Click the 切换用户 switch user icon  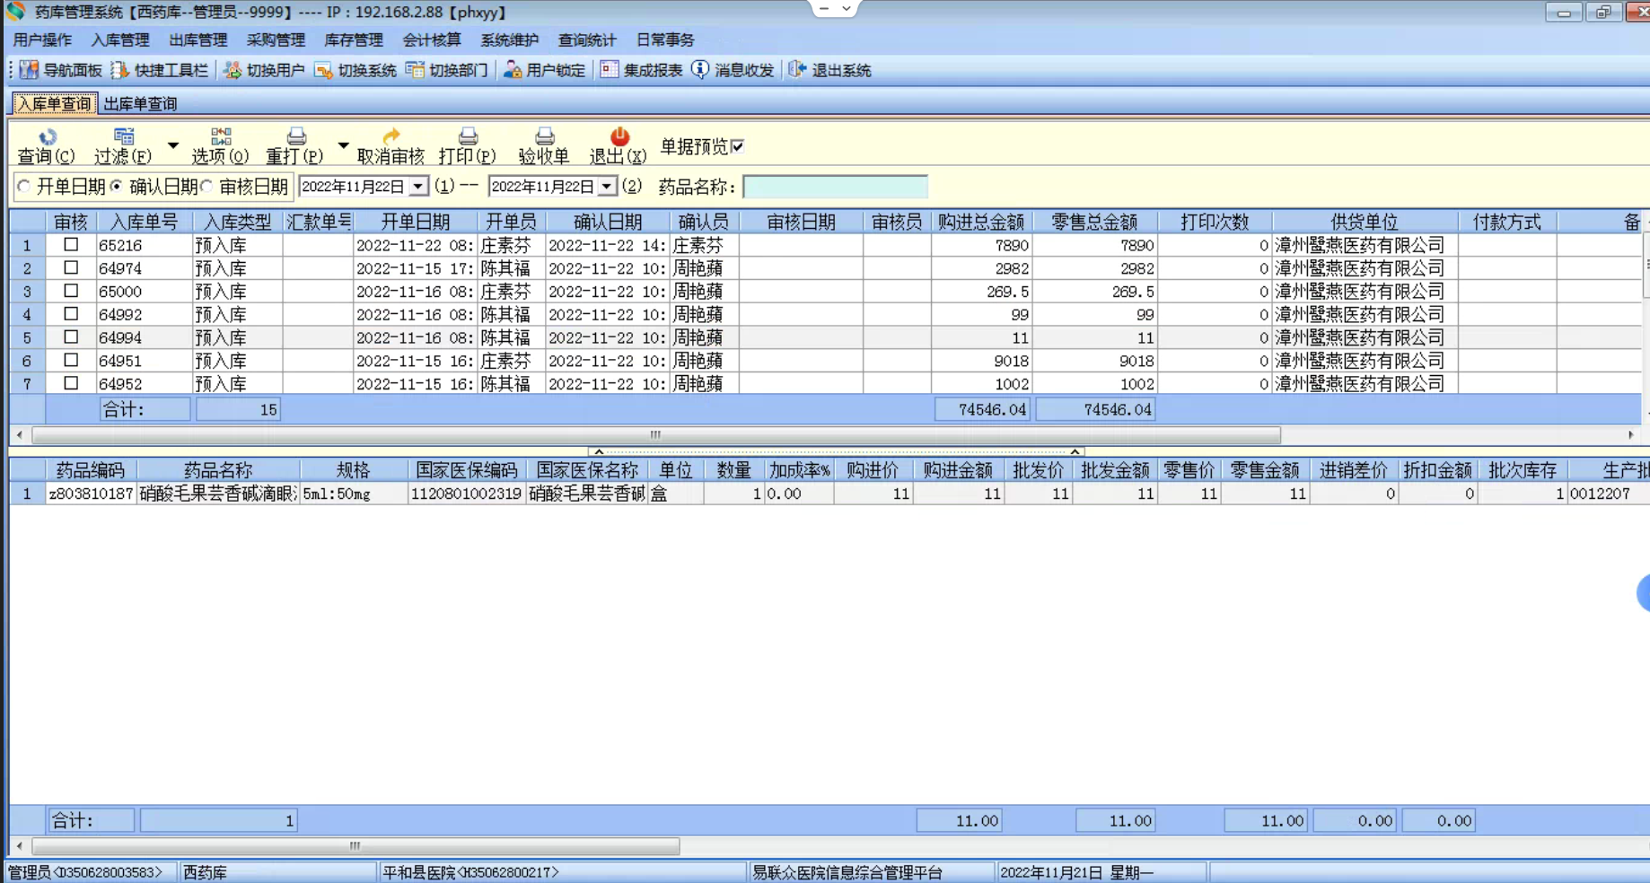[233, 70]
